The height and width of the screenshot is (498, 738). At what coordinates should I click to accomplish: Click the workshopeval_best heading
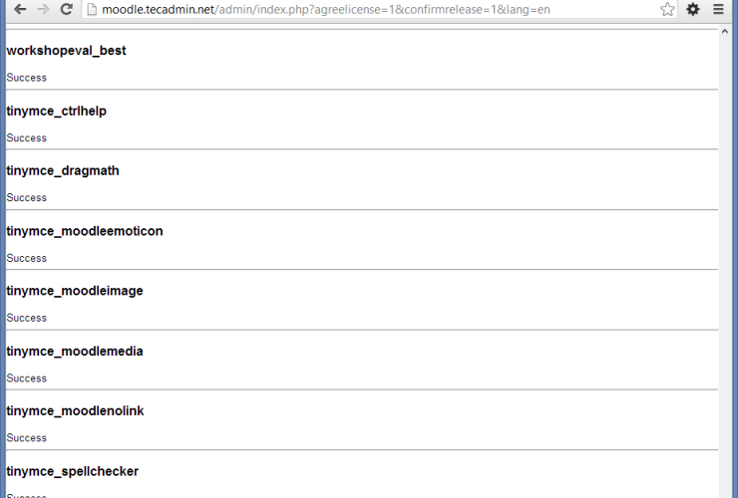pyautogui.click(x=66, y=51)
